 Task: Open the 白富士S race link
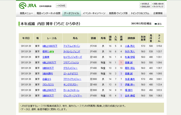[47, 79]
